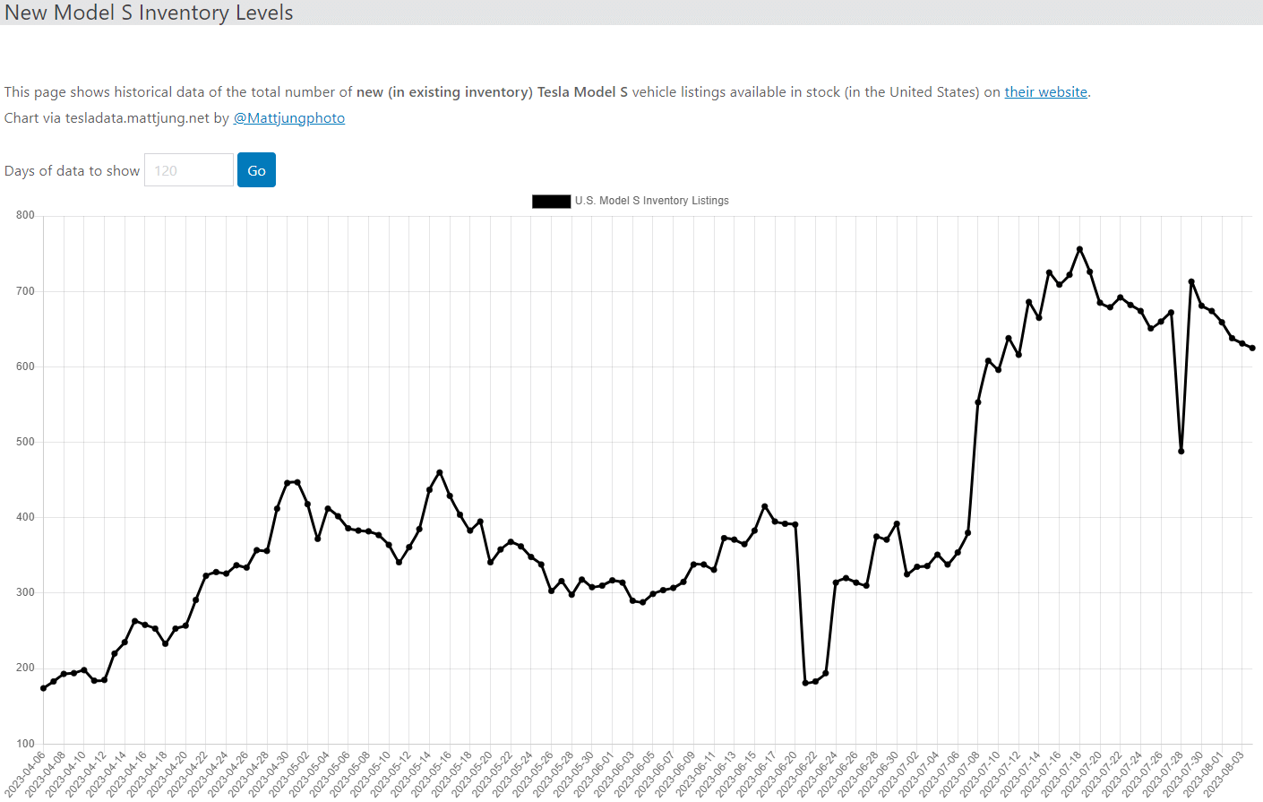Screen dimensions: 1263x802
Task: Click the 2023-08-03 x-axis date label
Action: pyautogui.click(x=1224, y=775)
